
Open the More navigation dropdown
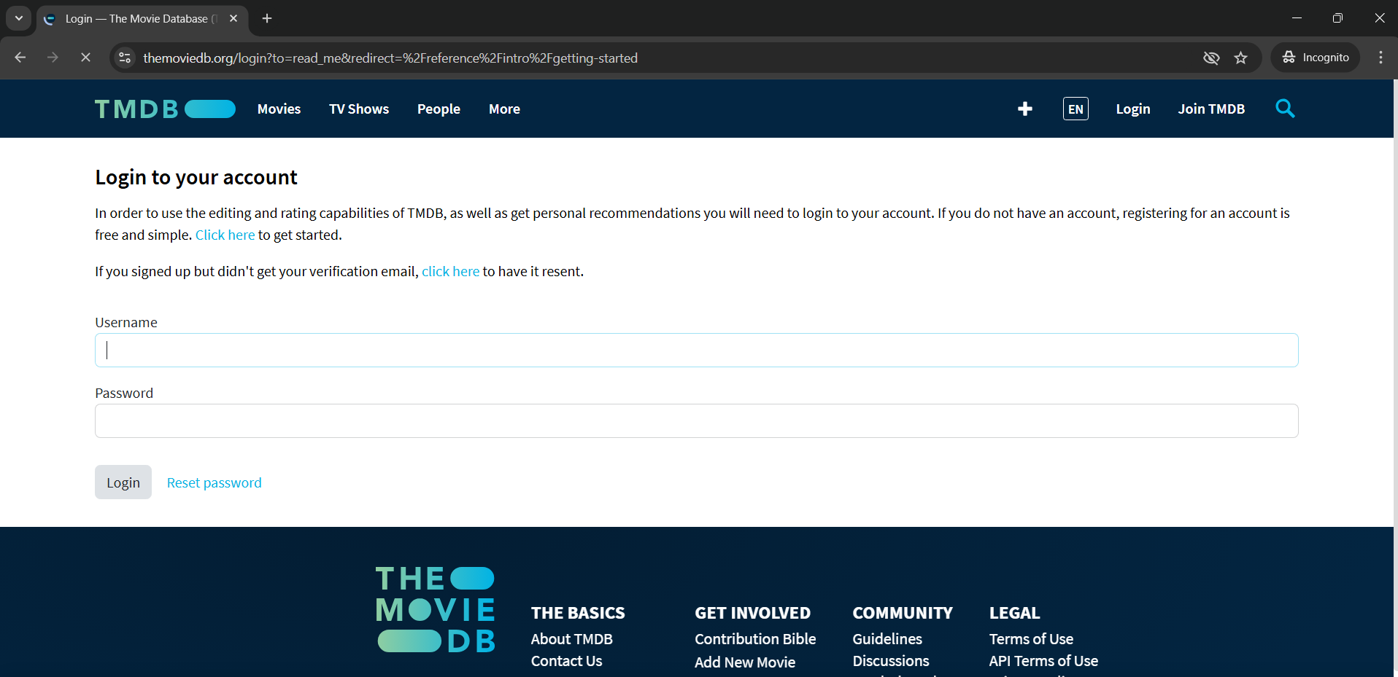pos(504,109)
